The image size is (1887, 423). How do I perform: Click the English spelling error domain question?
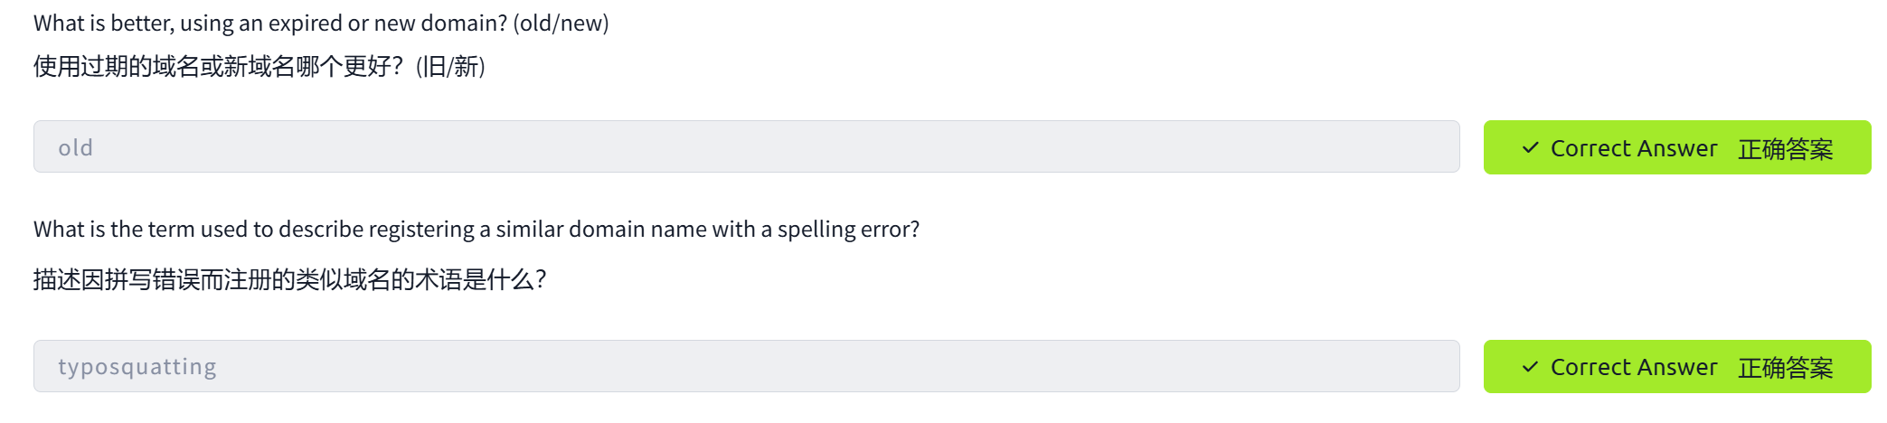pyautogui.click(x=476, y=229)
